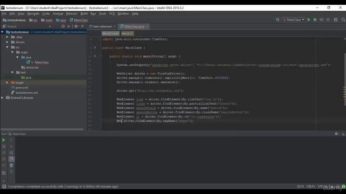Open the Build menu

click(84, 13)
